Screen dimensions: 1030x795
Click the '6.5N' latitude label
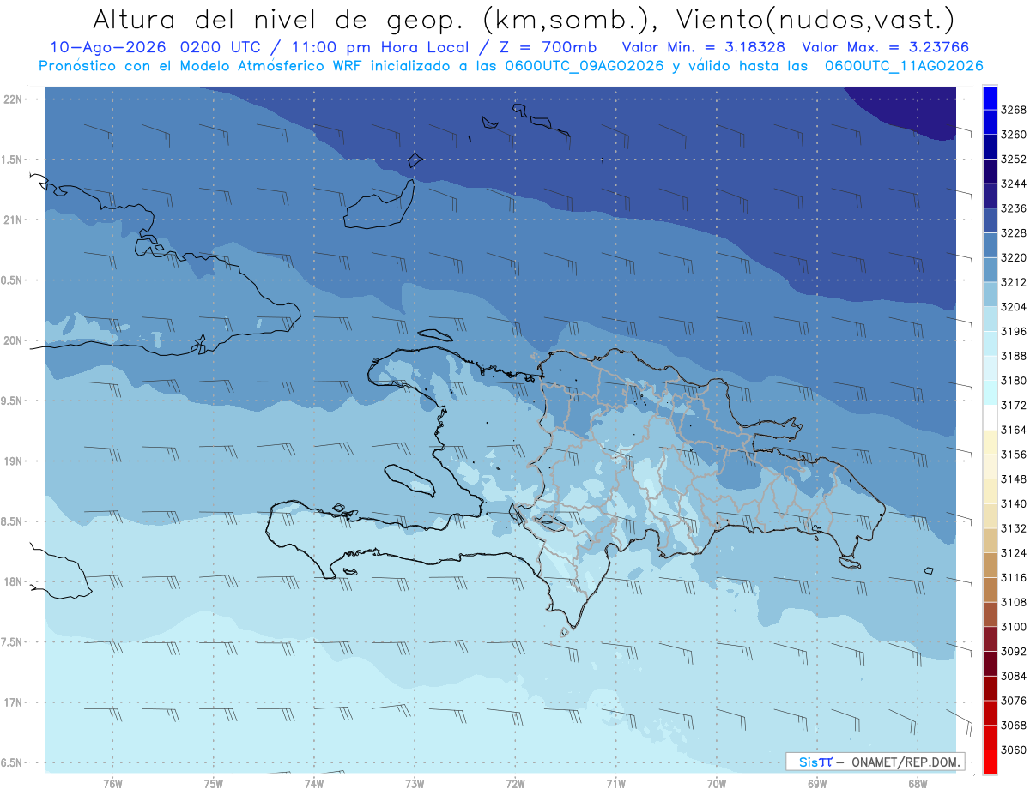tap(11, 763)
